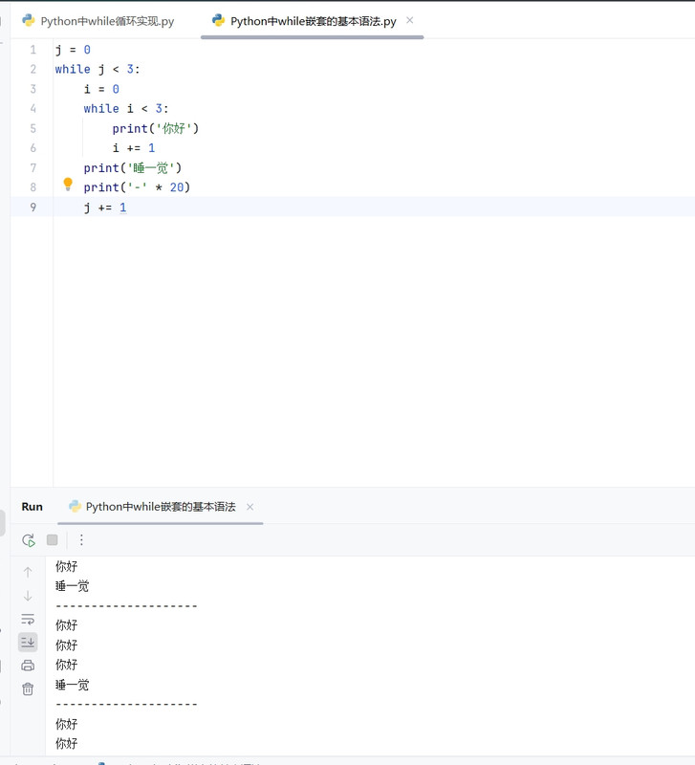Screen dimensions: 695x765
Task: Click line number 9 in the gutter
Action: [33, 207]
